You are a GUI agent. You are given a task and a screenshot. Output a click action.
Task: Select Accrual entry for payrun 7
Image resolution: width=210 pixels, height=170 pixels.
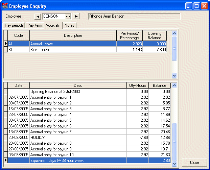click(87, 132)
